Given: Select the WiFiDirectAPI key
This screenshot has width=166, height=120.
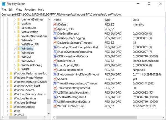Looking at the screenshot, I should point(30,44).
